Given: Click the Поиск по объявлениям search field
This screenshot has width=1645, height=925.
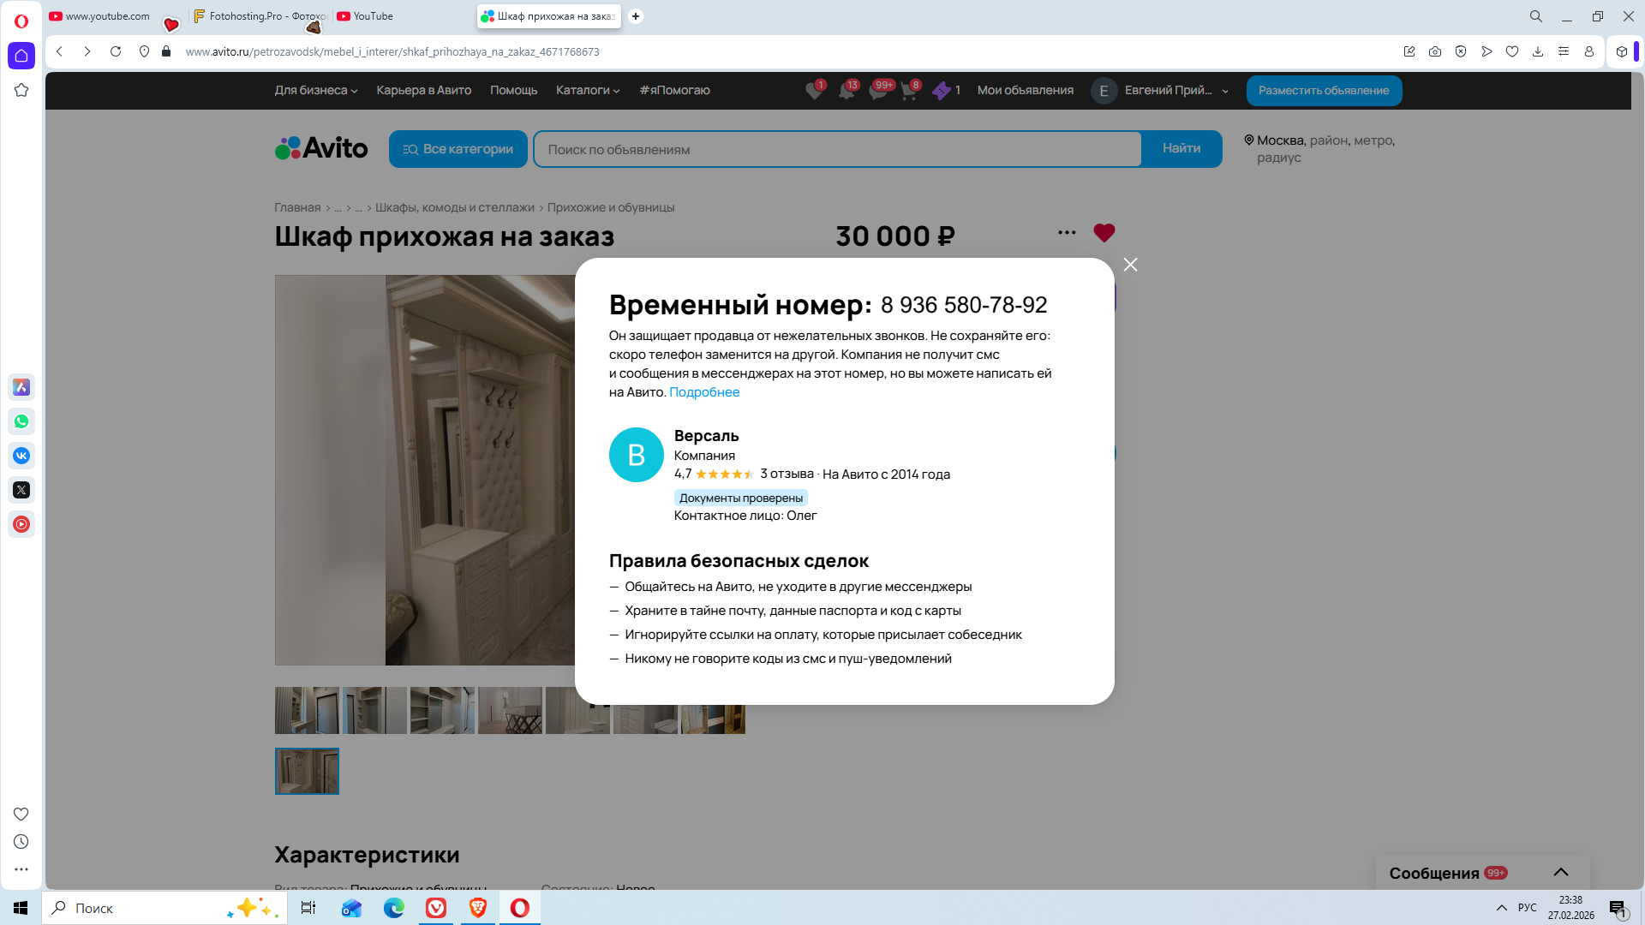Looking at the screenshot, I should tap(837, 150).
